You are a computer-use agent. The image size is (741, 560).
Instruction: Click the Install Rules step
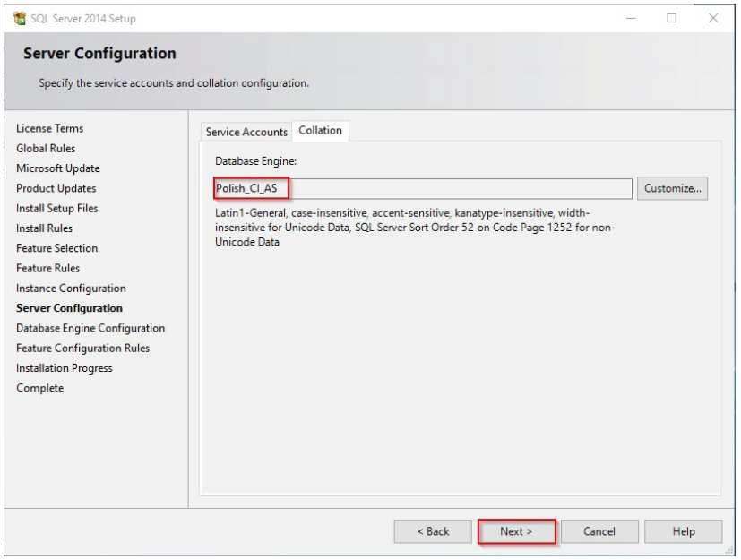click(x=45, y=228)
